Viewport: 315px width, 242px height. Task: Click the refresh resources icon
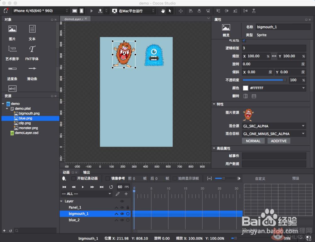[10, 231]
